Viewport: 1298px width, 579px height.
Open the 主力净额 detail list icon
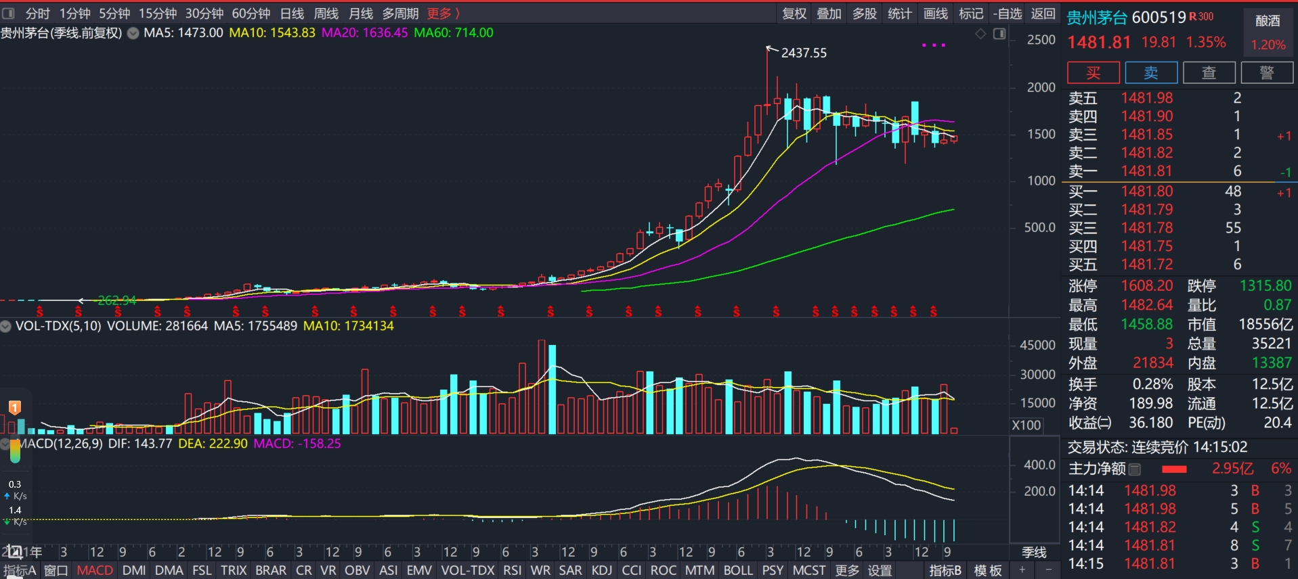1135,469
